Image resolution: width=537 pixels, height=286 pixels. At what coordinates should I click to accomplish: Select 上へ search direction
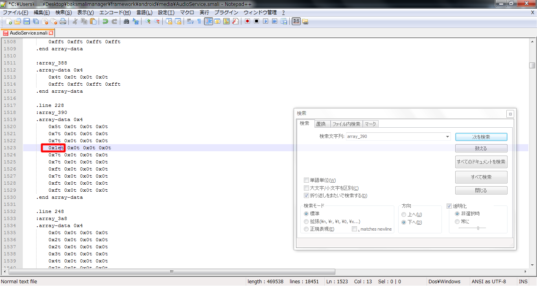click(404, 214)
